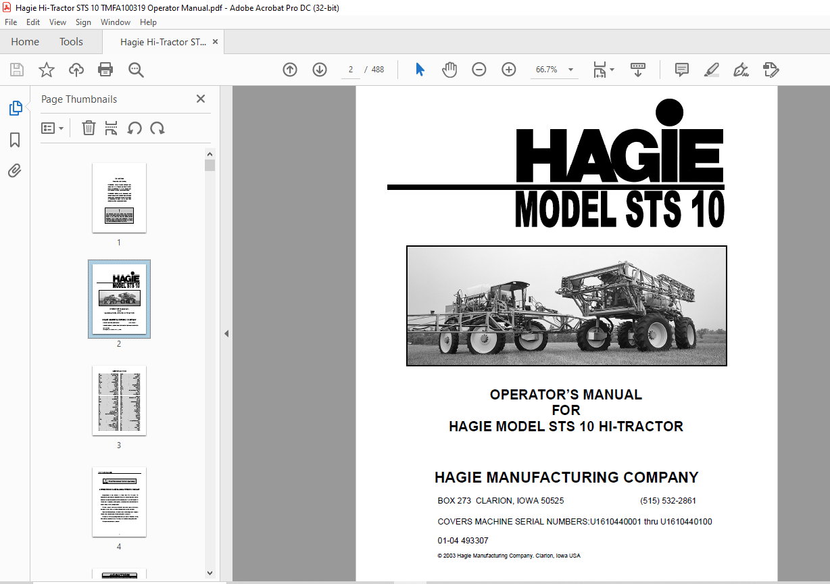Open the Help menu
Screen dimensions: 830x584
coord(148,22)
